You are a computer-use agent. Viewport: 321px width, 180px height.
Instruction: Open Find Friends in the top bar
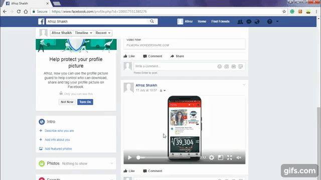pyautogui.click(x=220, y=21)
